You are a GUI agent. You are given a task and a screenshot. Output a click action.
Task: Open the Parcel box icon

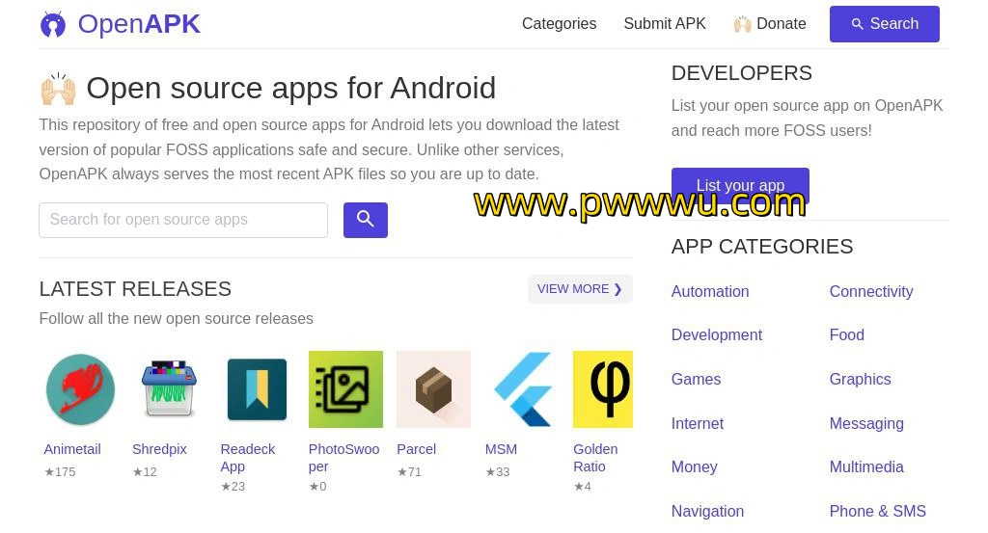click(x=433, y=389)
